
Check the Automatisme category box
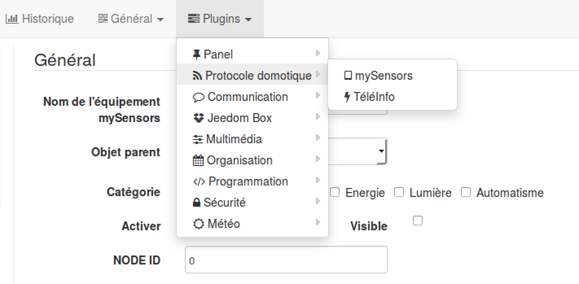[466, 192]
